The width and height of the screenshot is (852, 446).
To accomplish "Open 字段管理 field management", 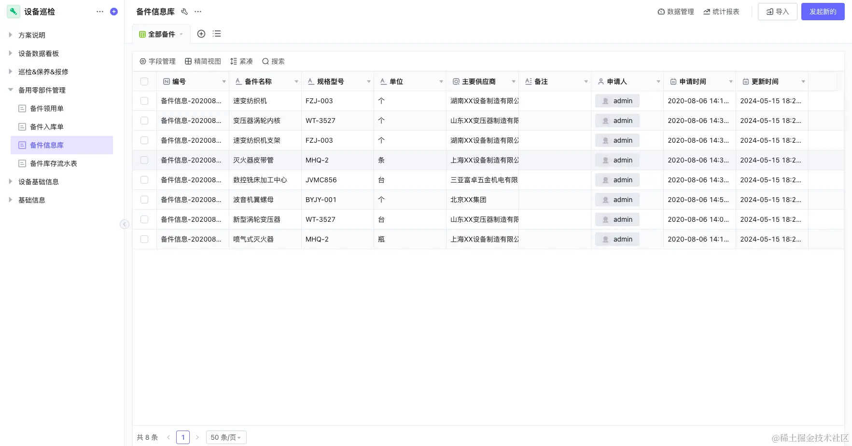I will [157, 61].
